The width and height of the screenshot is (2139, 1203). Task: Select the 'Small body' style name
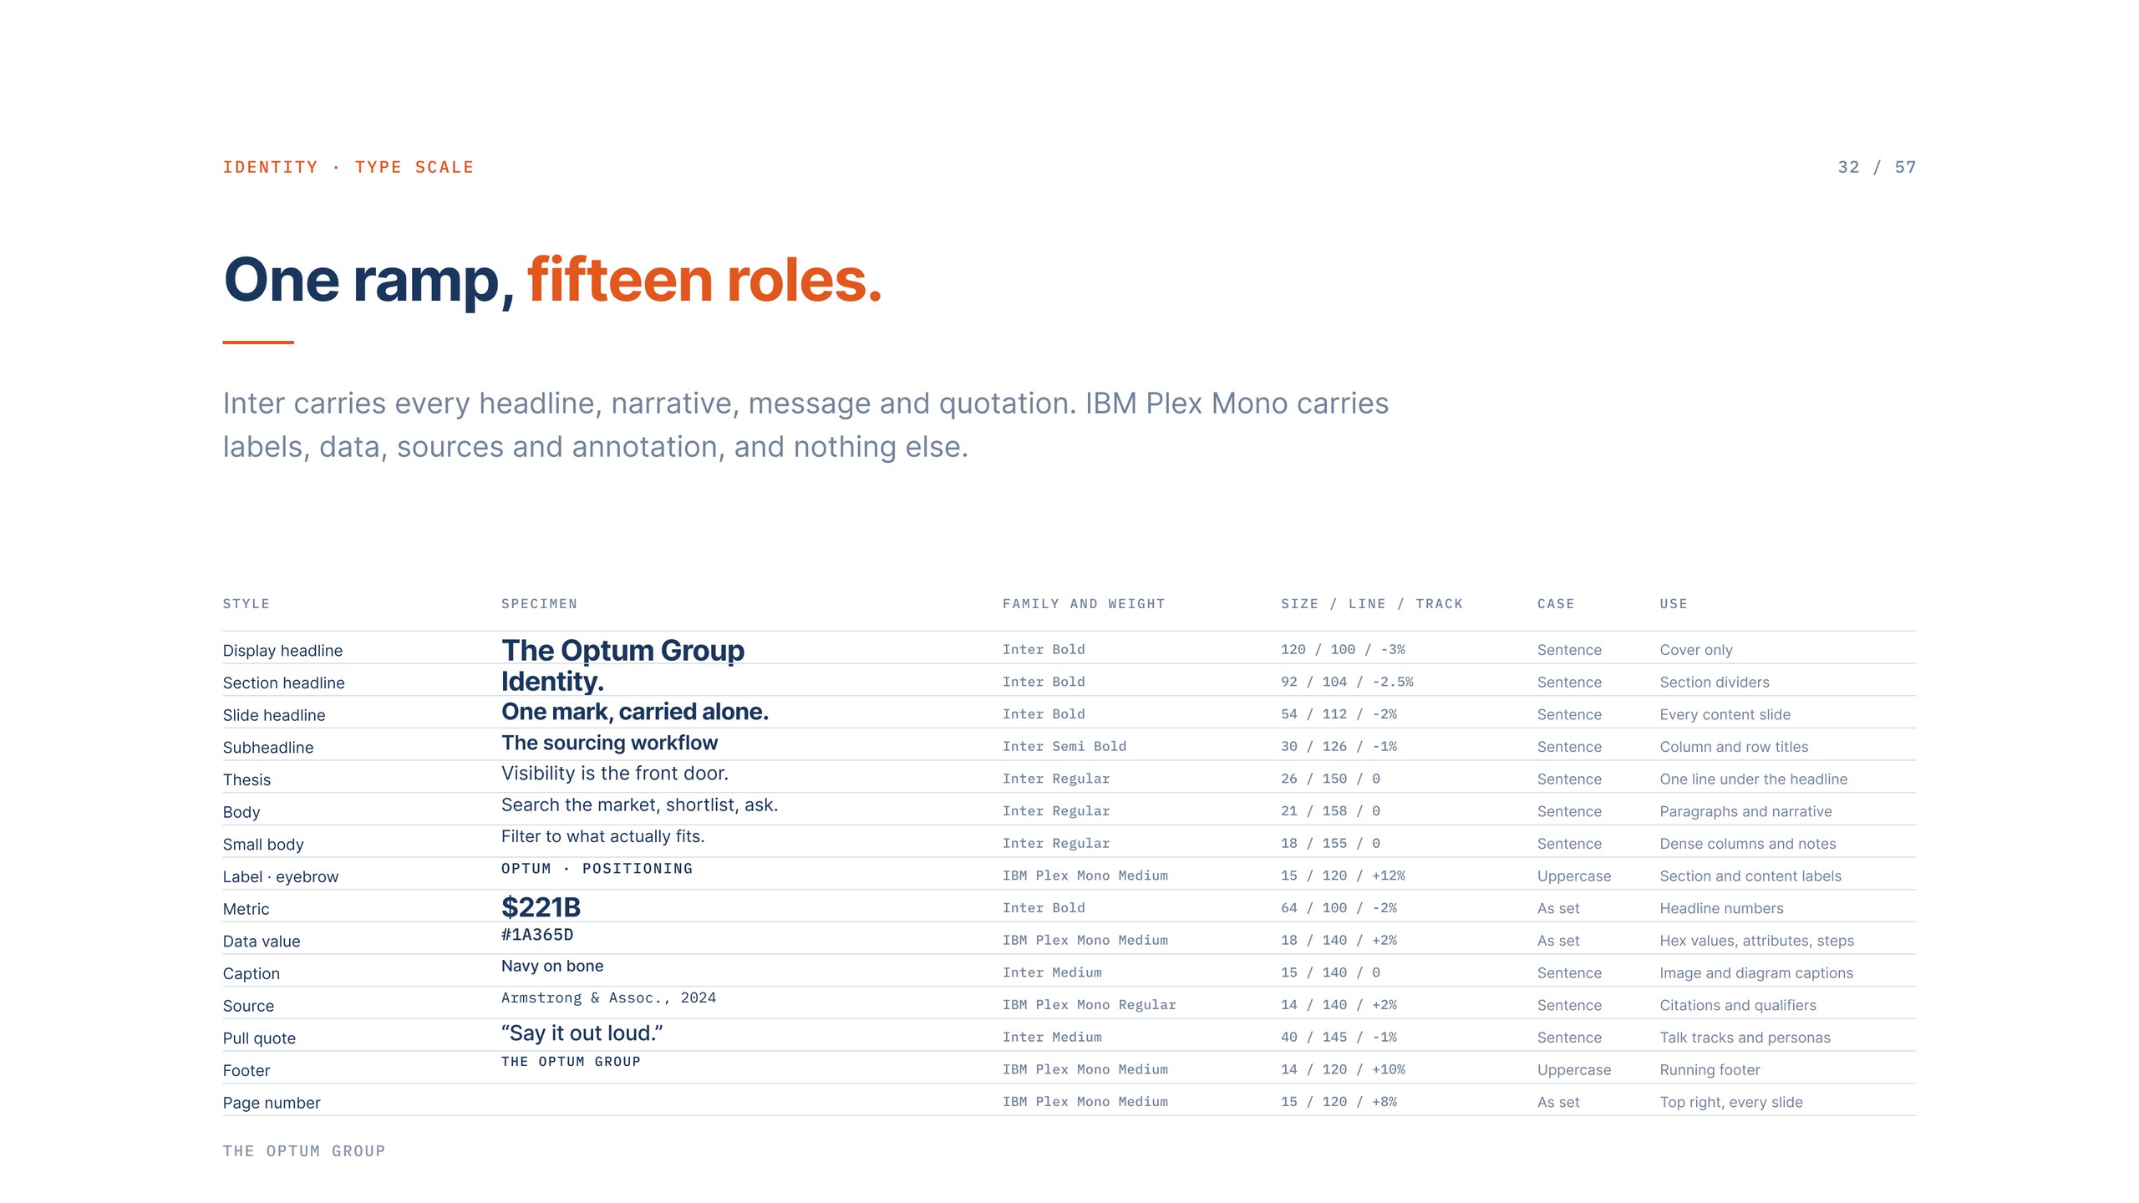tap(263, 845)
